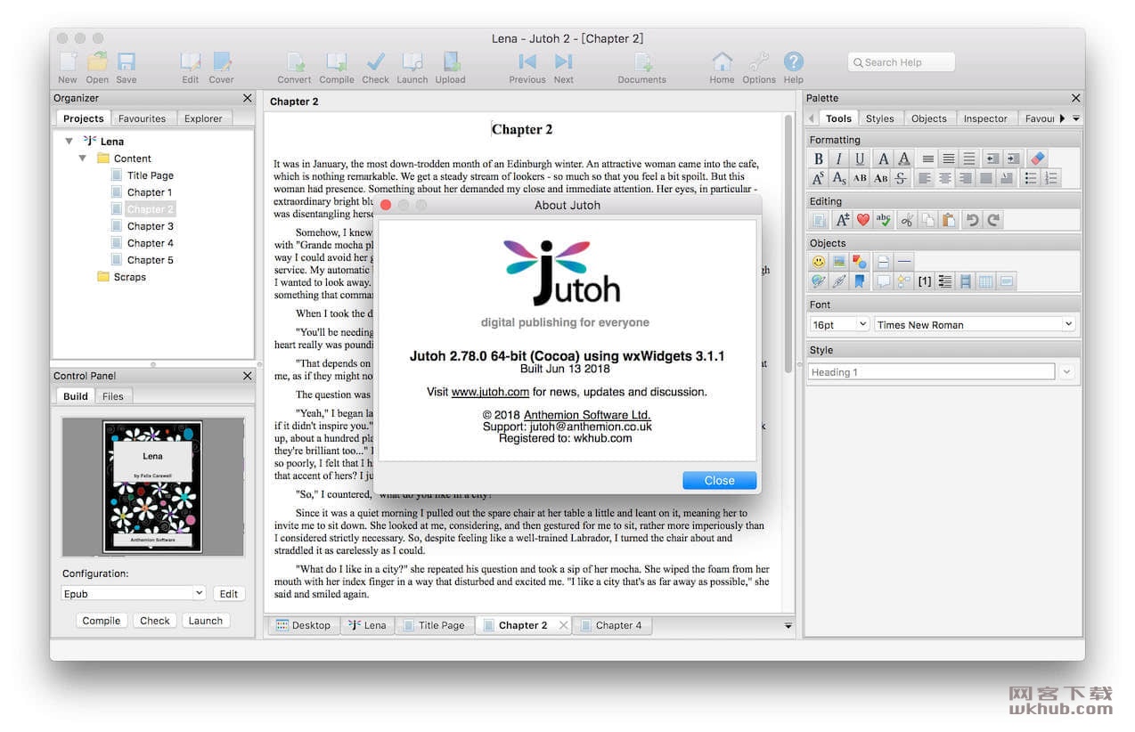
Task: Open the Palette tab list menu arrow
Action: coord(1076,118)
